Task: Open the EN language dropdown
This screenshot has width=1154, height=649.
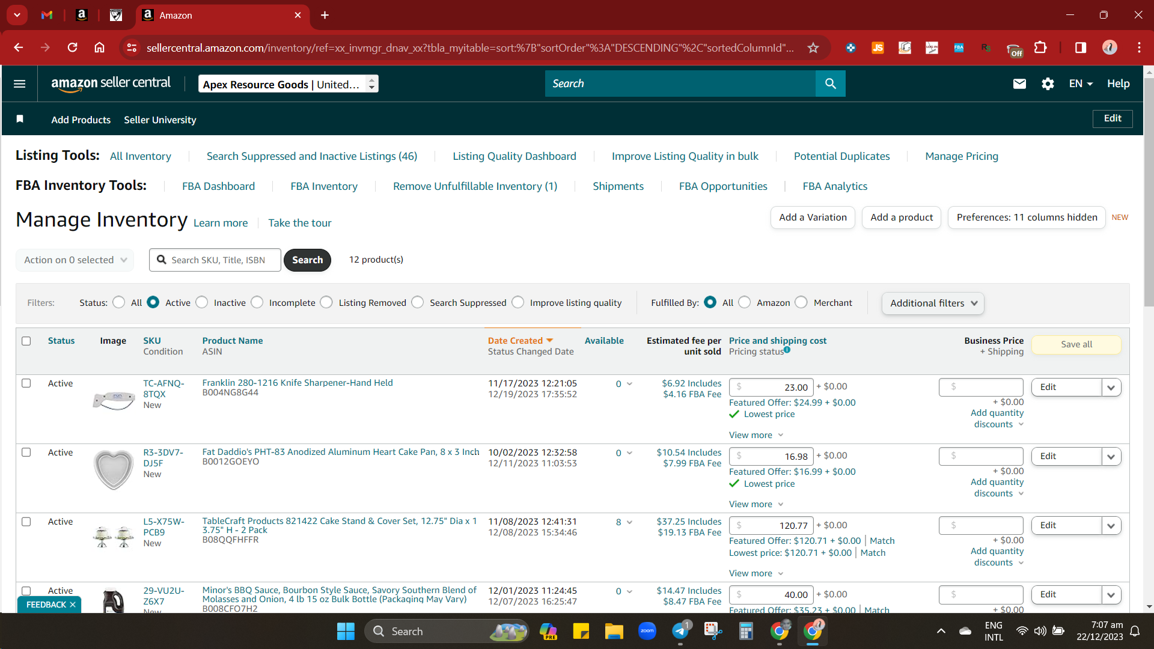Action: click(x=1081, y=84)
